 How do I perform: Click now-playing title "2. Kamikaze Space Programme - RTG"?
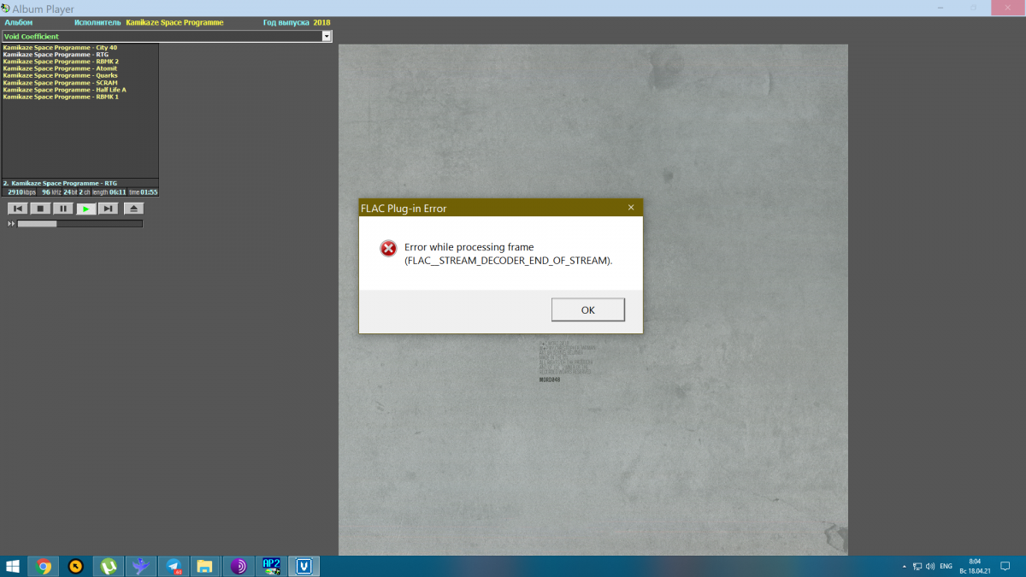[60, 183]
